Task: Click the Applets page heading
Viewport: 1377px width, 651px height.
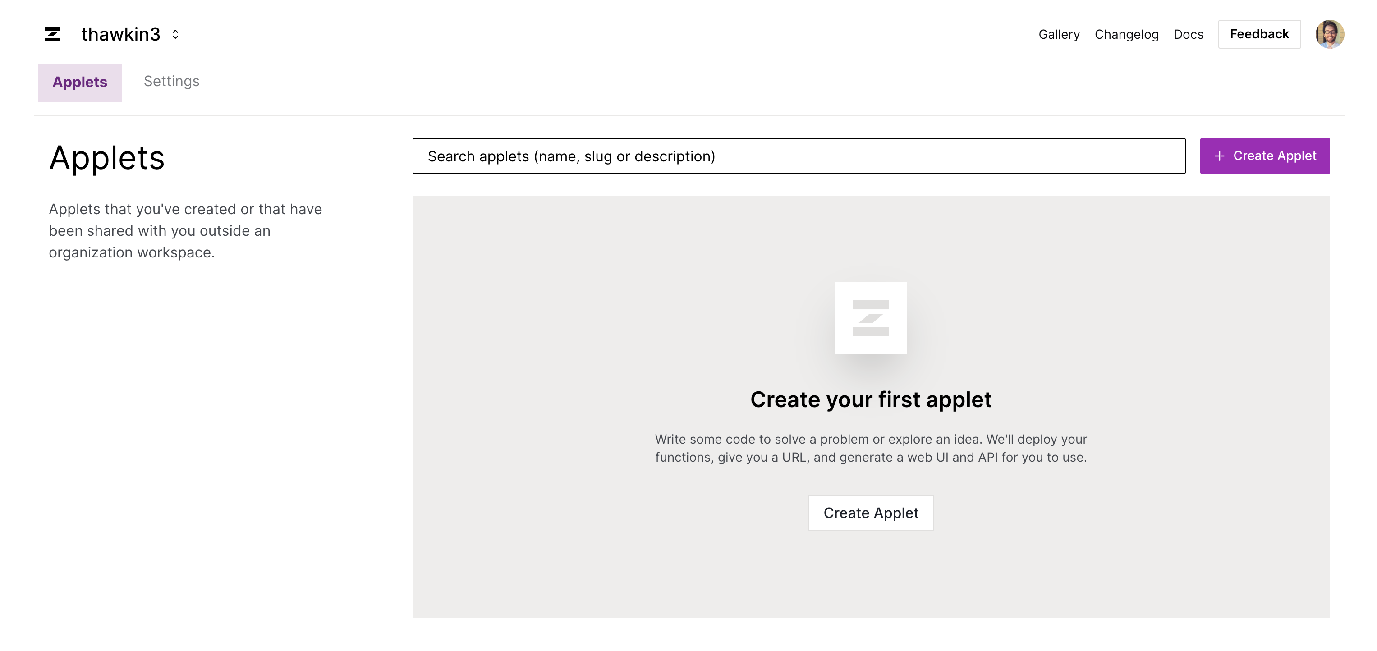Action: click(x=107, y=158)
